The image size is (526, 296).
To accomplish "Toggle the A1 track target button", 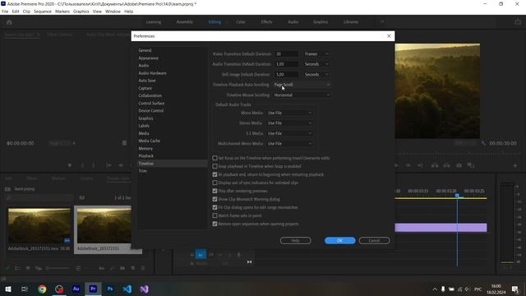I will (201, 255).
